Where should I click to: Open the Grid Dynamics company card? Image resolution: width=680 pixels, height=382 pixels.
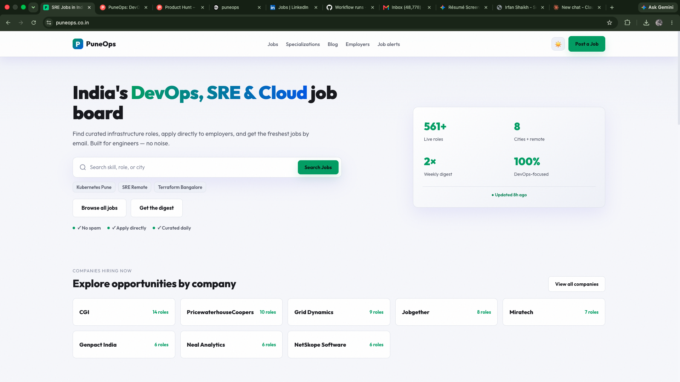point(339,312)
